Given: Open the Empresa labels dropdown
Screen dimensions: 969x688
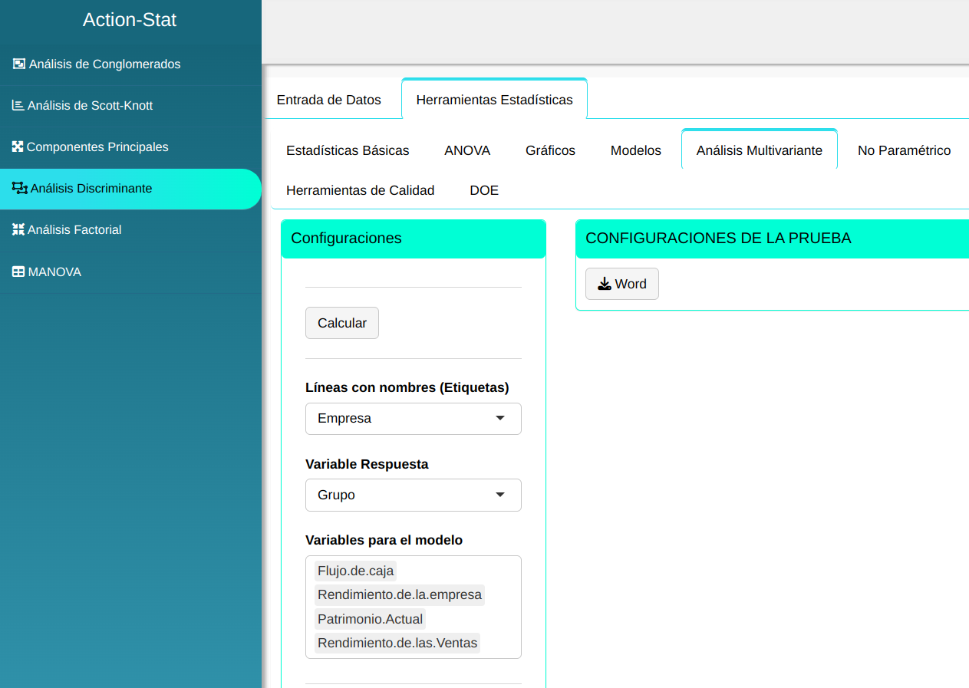Looking at the screenshot, I should coord(413,419).
